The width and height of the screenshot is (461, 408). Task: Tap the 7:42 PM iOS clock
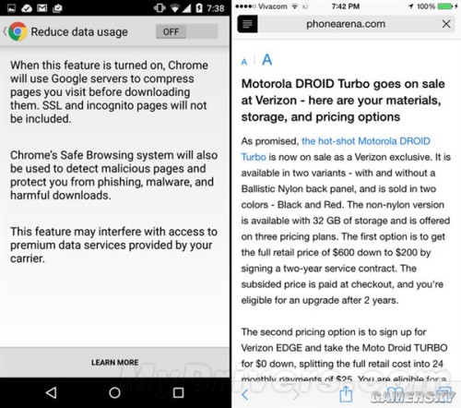(x=346, y=6)
